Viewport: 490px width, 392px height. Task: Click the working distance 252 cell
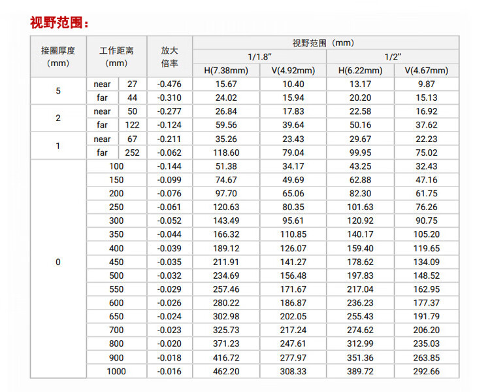pos(133,152)
